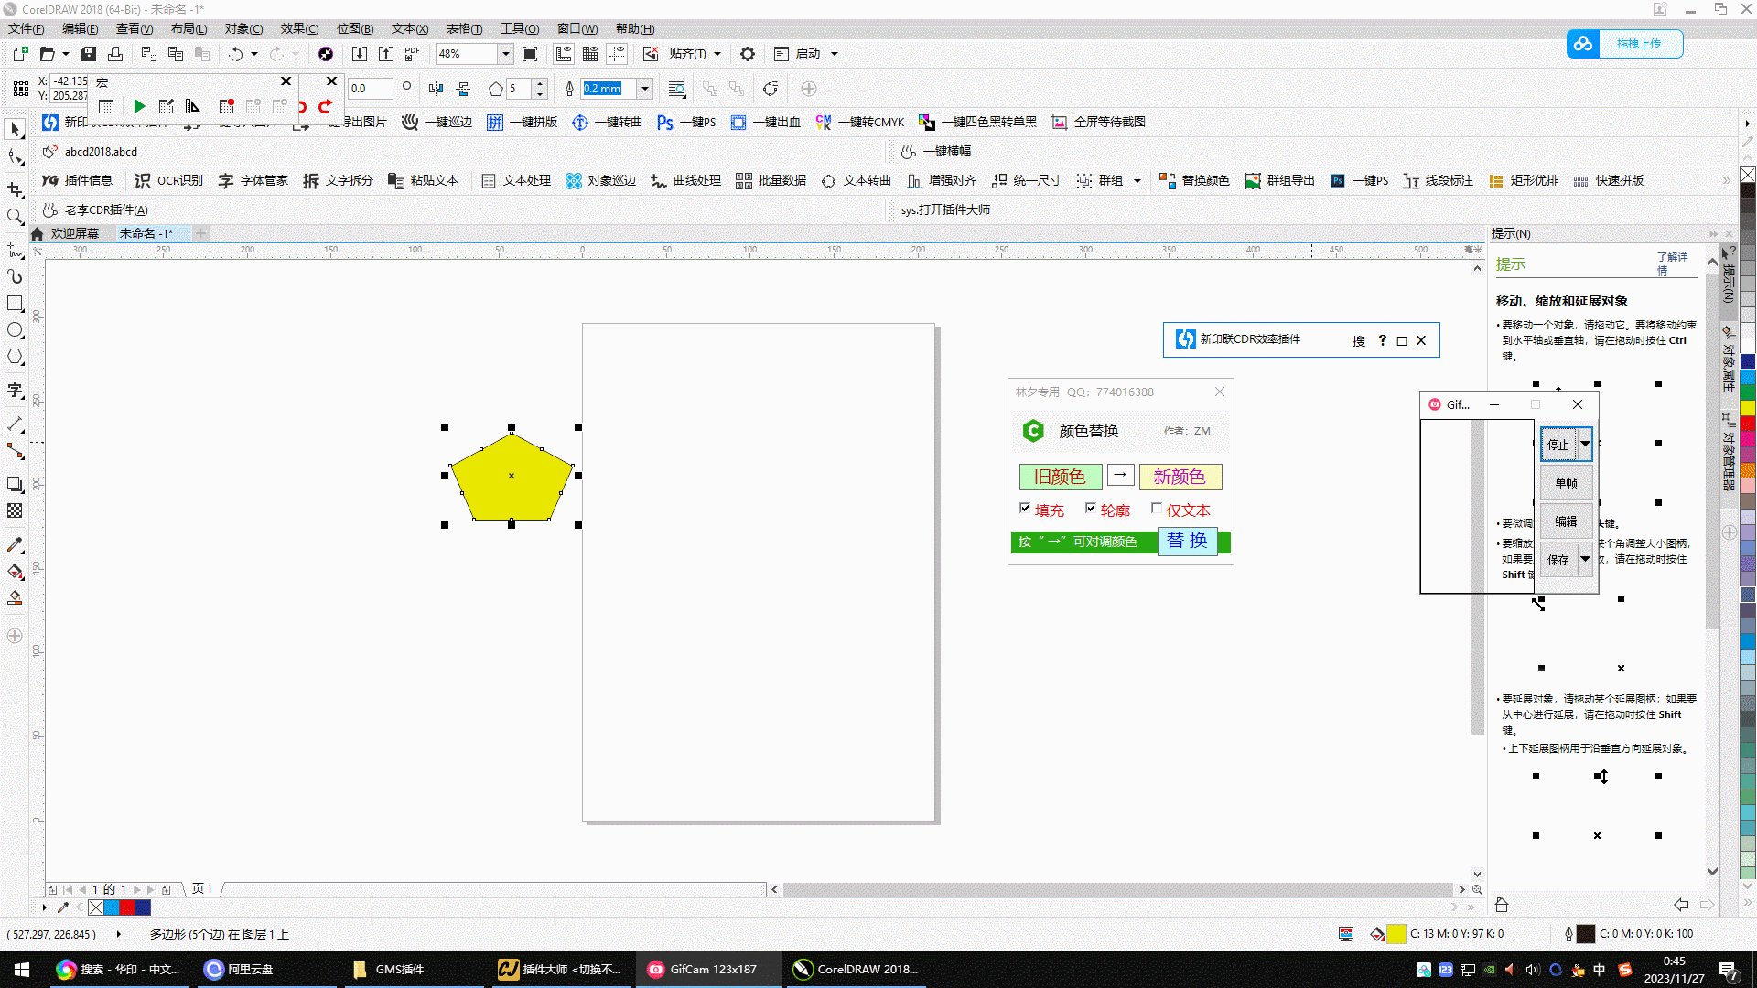Click the mirror horizontally icon
The image size is (1757, 988).
[x=437, y=89]
